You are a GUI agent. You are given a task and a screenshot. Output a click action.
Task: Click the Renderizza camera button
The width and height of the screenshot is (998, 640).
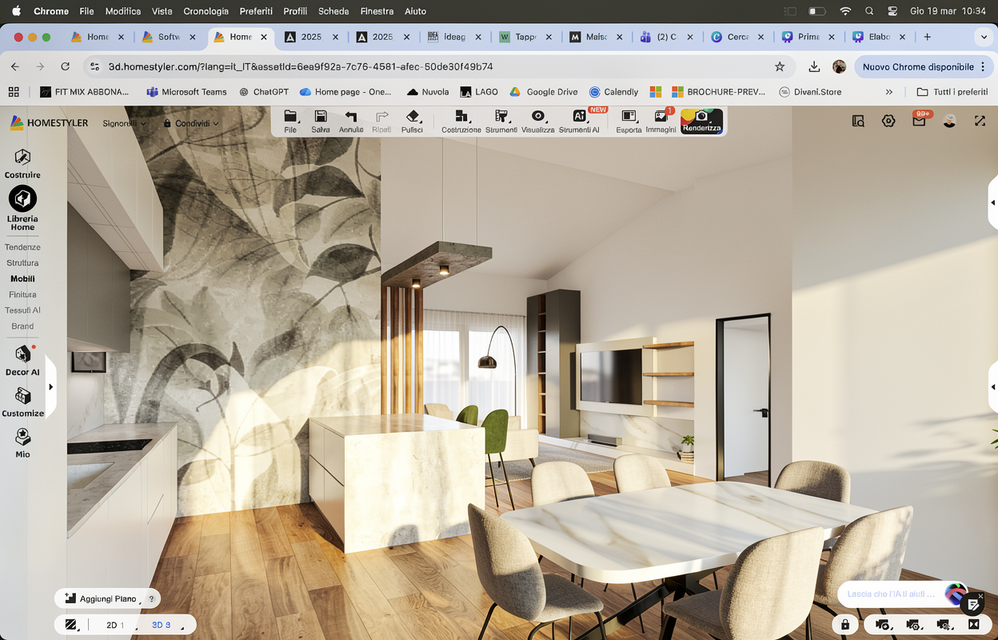pos(701,121)
